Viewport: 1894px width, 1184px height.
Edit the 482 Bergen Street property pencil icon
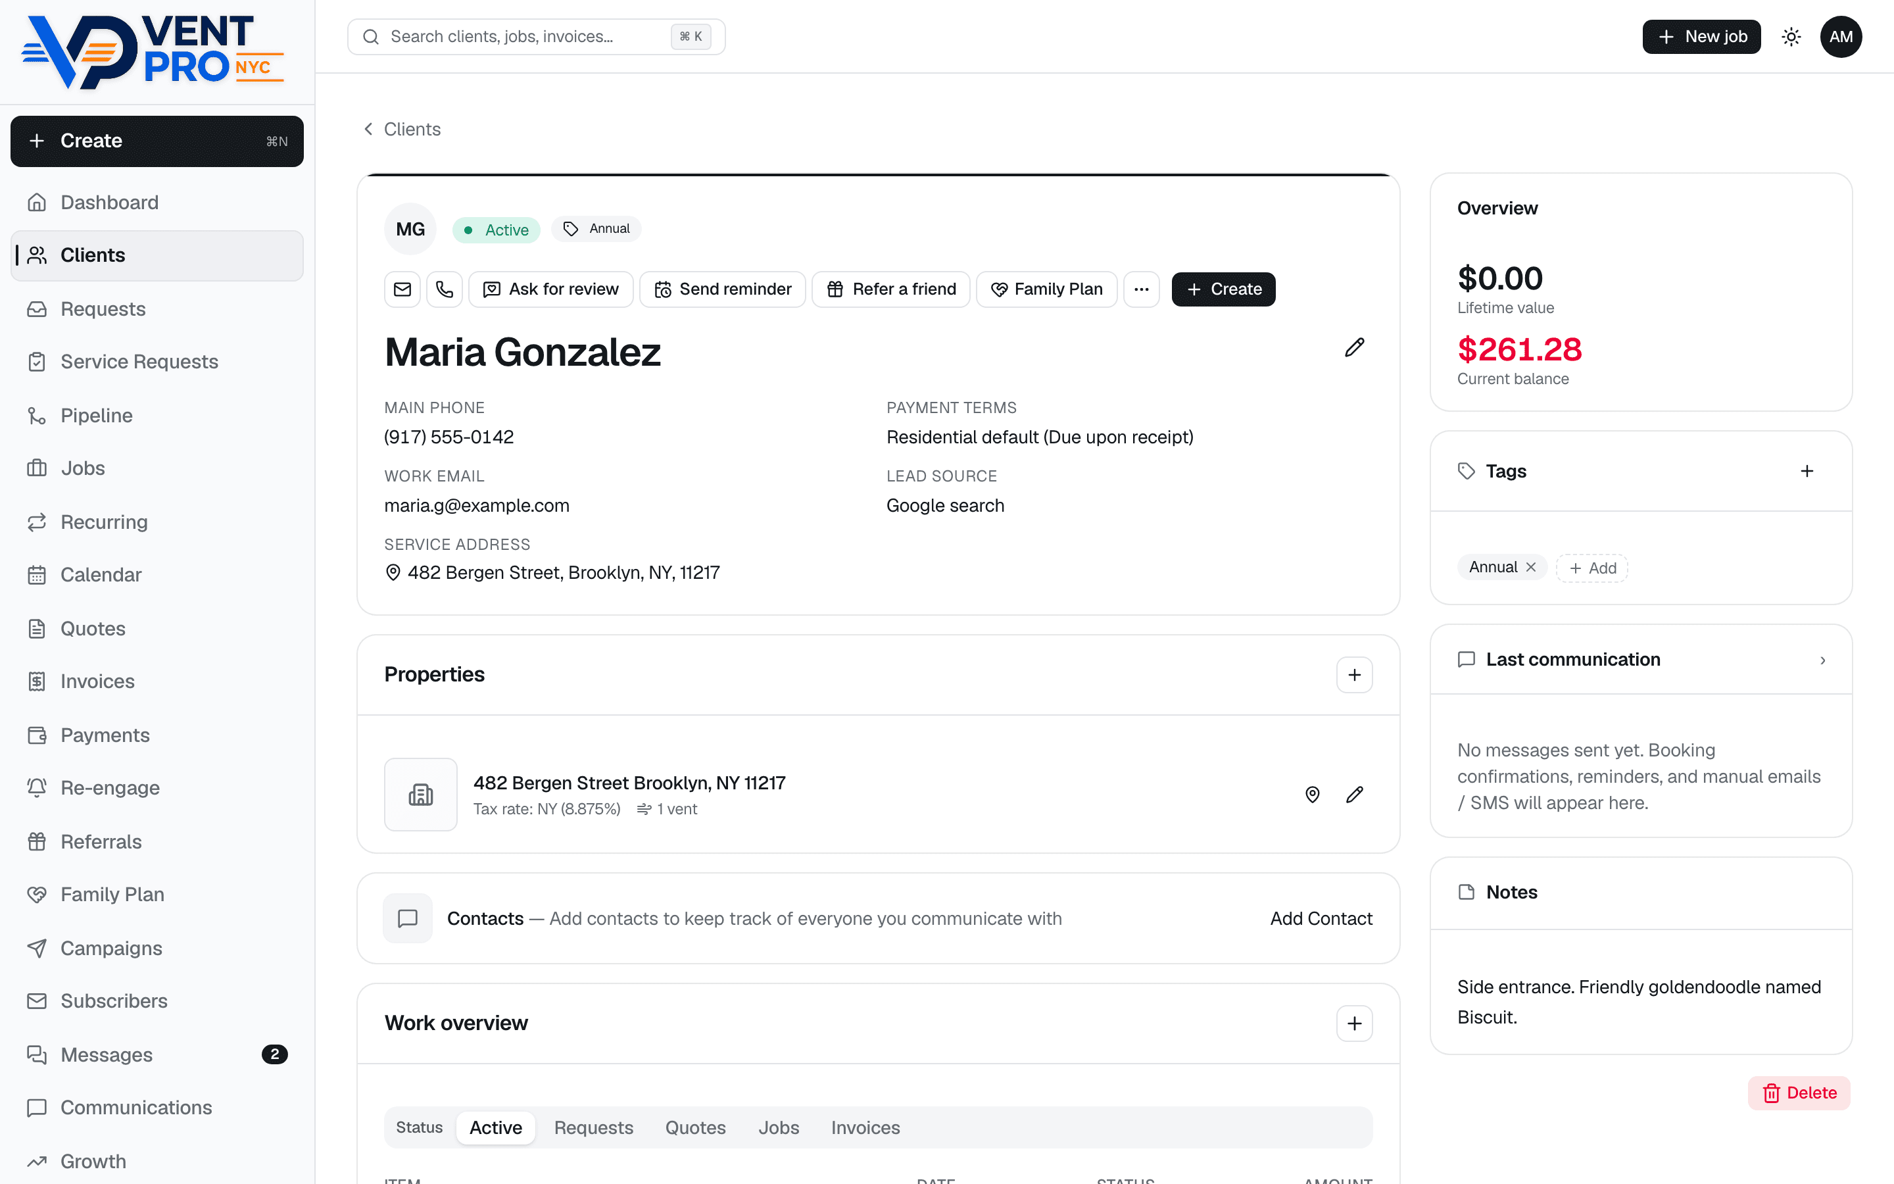(x=1354, y=795)
